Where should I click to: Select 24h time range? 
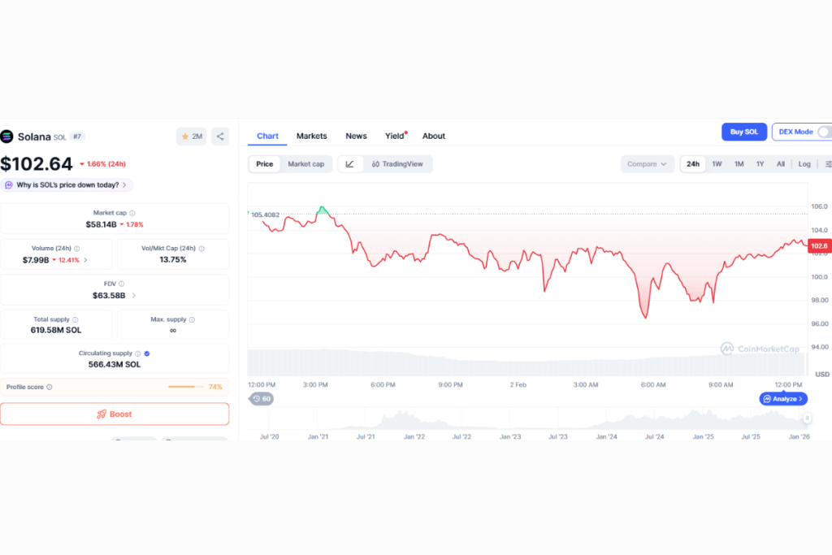[693, 164]
